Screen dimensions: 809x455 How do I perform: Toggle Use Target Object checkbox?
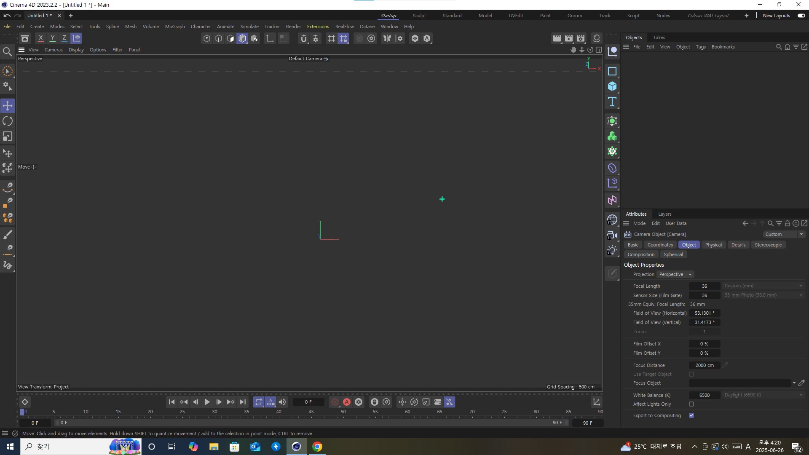(x=691, y=374)
